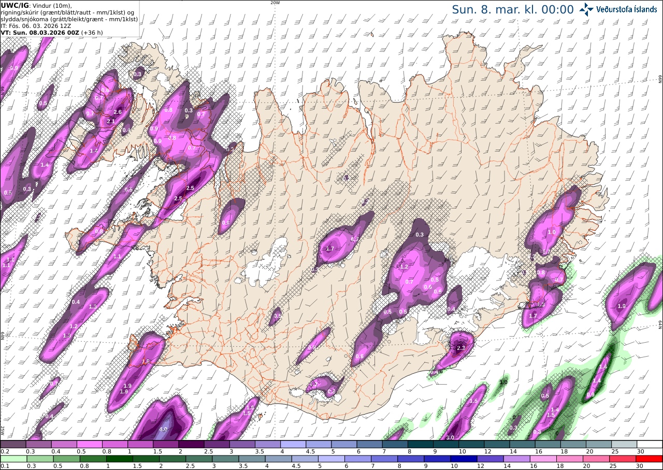Click the '14' label under rain legend row
663x470 pixels.
pos(507,466)
